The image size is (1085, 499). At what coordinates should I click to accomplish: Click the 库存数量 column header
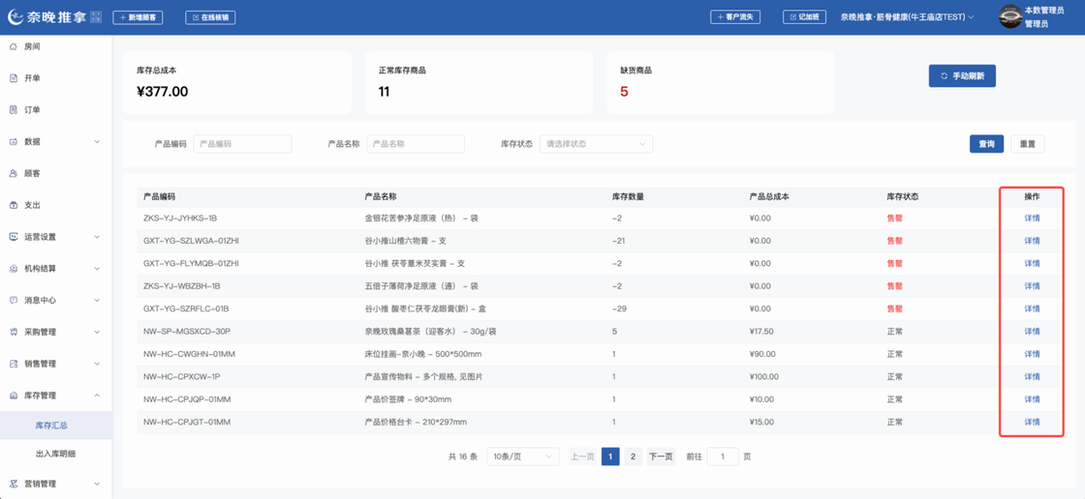(x=629, y=196)
